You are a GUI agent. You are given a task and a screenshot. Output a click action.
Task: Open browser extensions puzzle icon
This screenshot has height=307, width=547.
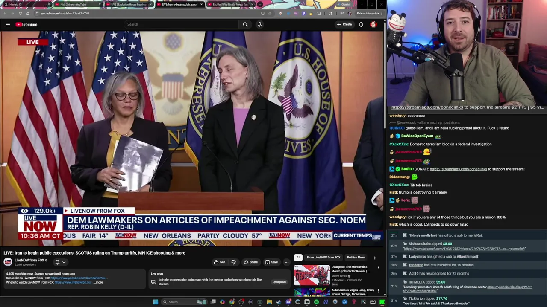(x=319, y=13)
